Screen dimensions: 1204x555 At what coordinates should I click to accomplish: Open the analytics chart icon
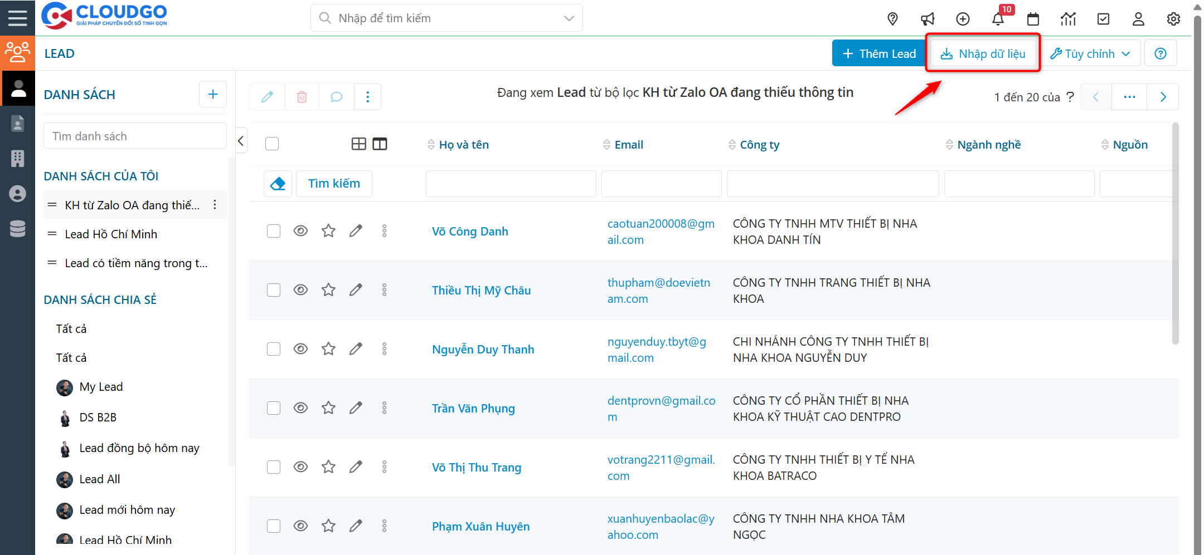click(1068, 19)
